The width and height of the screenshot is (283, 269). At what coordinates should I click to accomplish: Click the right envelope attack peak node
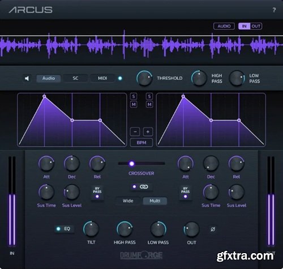183,96
